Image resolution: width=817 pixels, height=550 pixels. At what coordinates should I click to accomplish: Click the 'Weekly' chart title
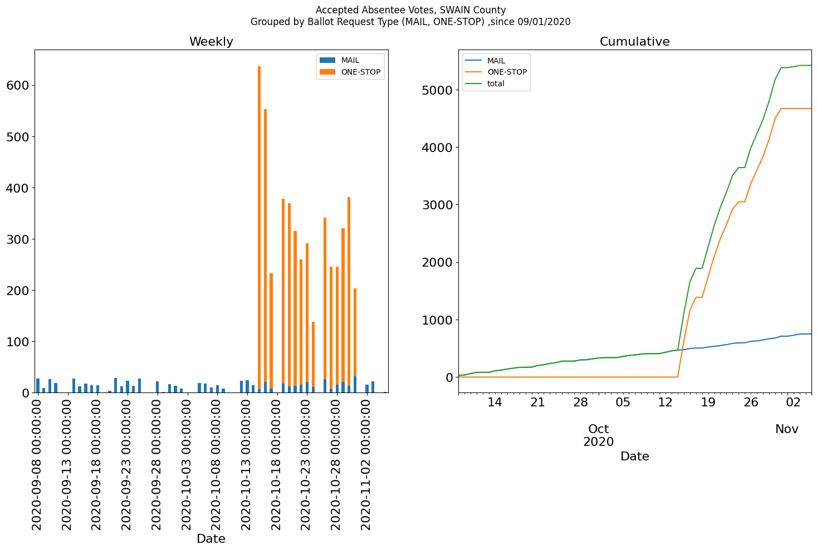click(211, 42)
